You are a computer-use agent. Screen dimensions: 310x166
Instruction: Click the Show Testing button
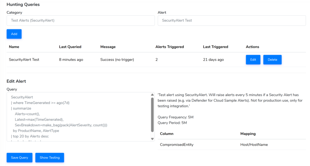pyautogui.click(x=50, y=158)
